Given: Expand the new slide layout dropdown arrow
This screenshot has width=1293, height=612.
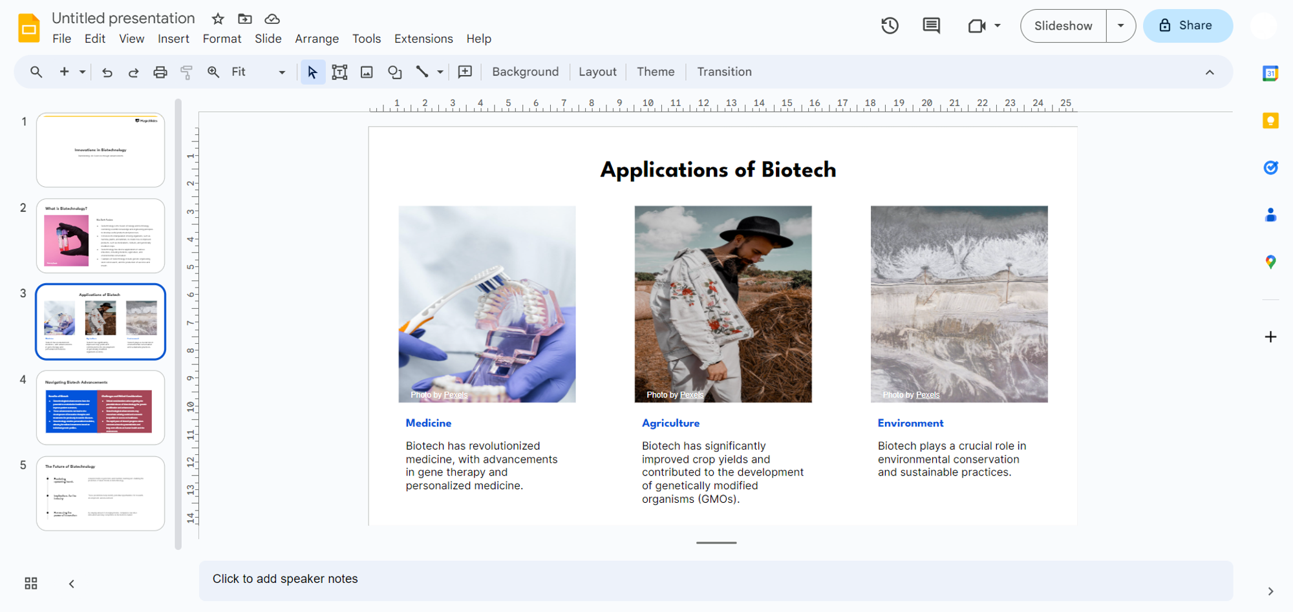Looking at the screenshot, I should [82, 72].
